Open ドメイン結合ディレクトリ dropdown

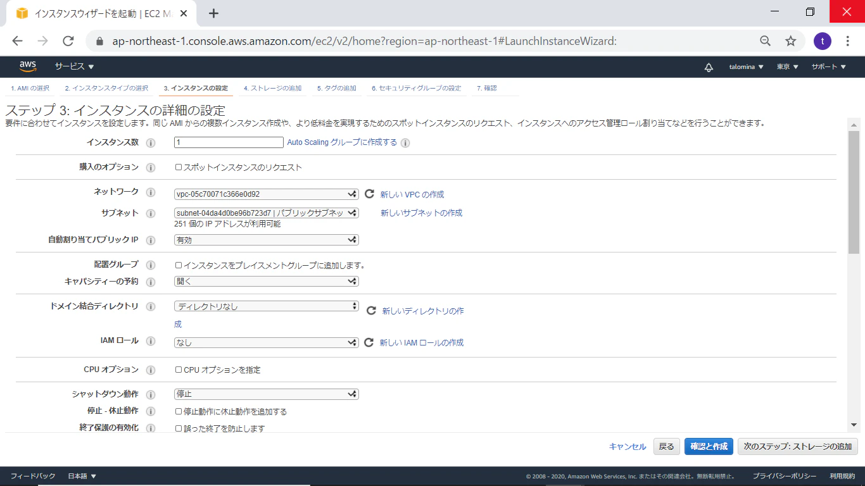tap(267, 306)
